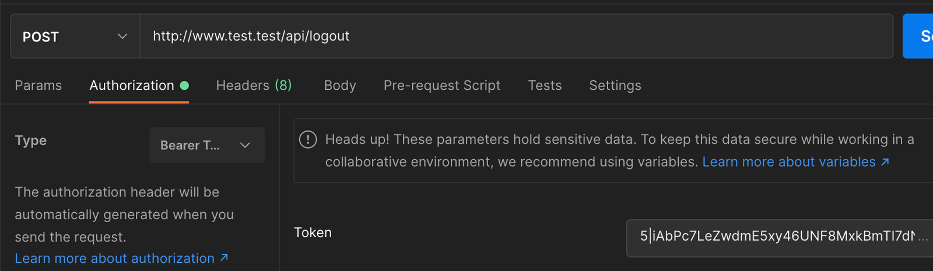Viewport: 933px width, 271px height.
Task: Open the Body tab
Action: (x=340, y=86)
